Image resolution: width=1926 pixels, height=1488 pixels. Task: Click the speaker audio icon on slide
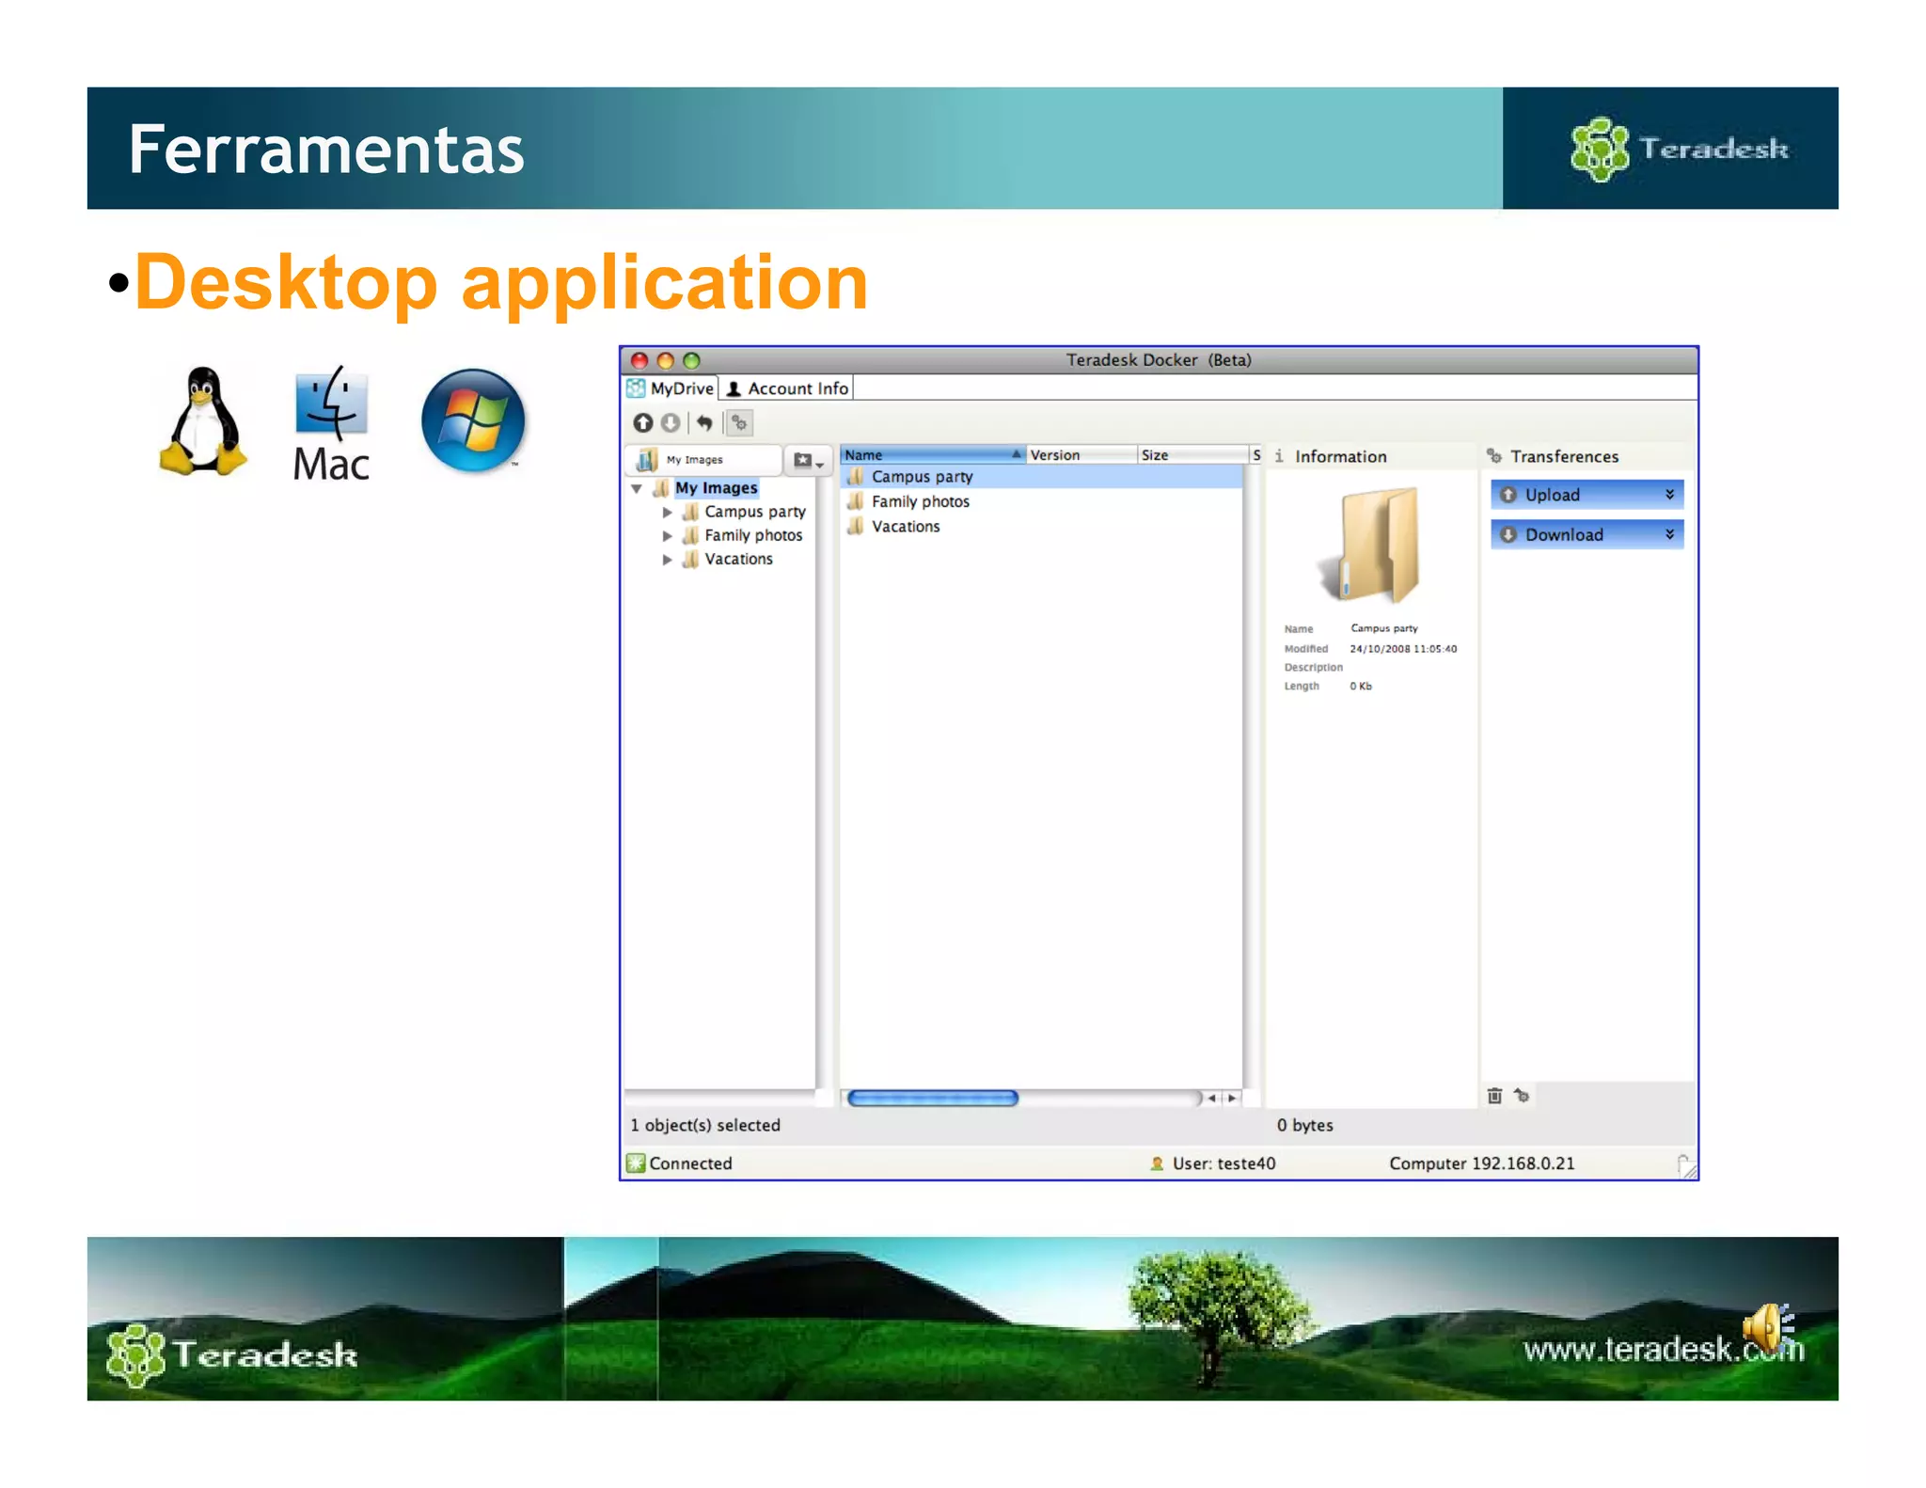point(1770,1327)
